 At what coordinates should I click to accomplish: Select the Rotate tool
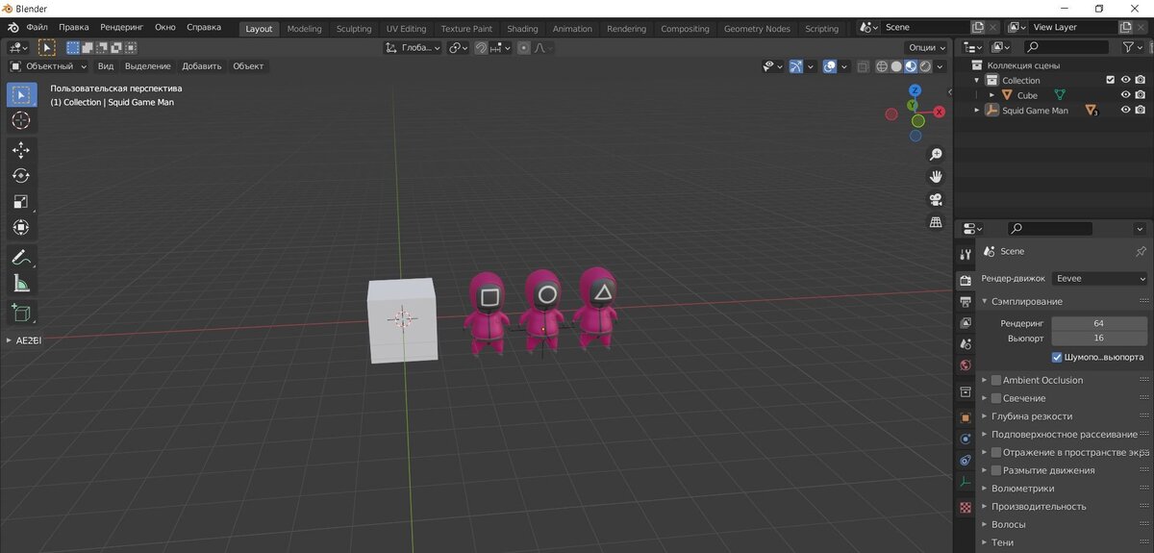22,176
